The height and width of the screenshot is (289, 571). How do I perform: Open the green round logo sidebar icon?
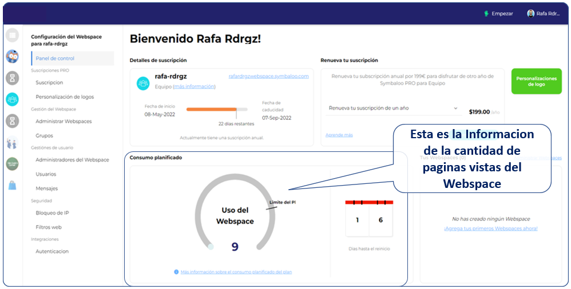pos(13,163)
